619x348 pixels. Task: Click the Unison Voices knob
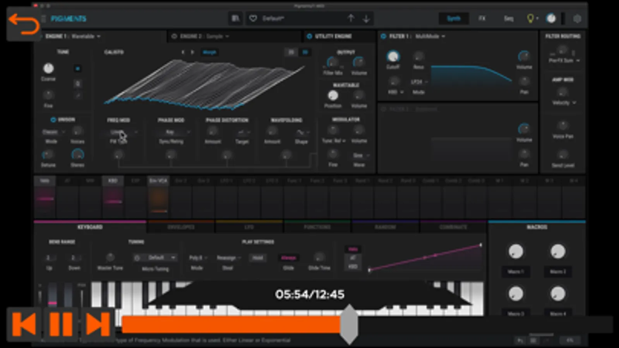77,131
